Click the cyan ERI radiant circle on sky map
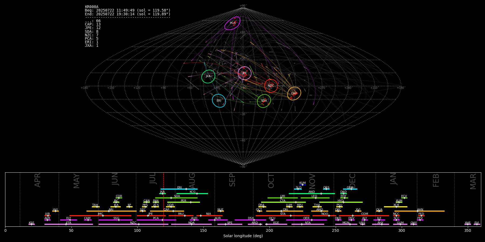Viewport: 485px width, 242px height. tap(219, 101)
